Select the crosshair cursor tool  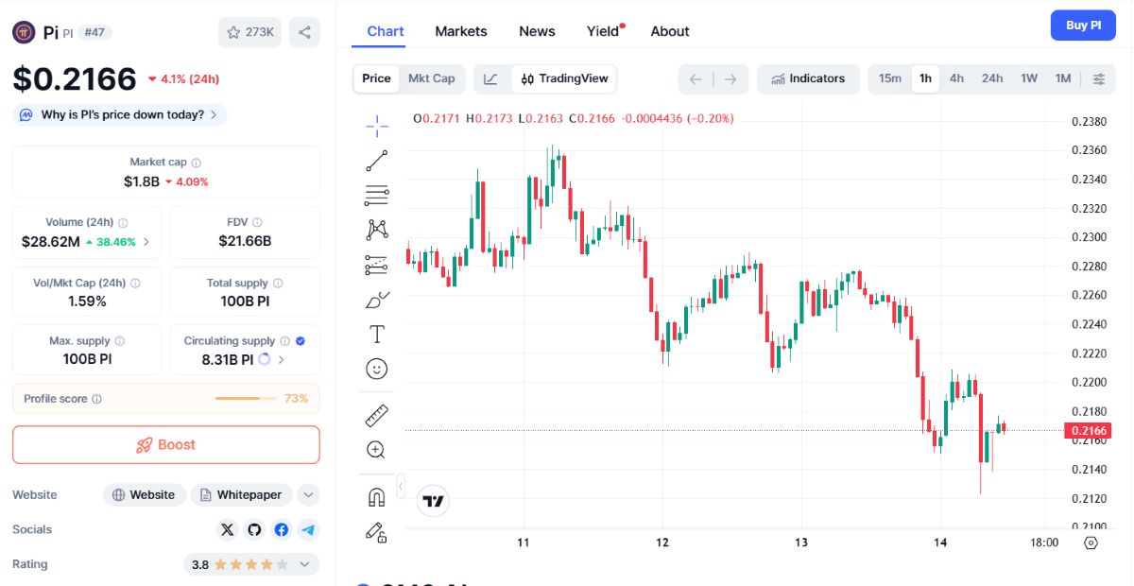point(376,126)
